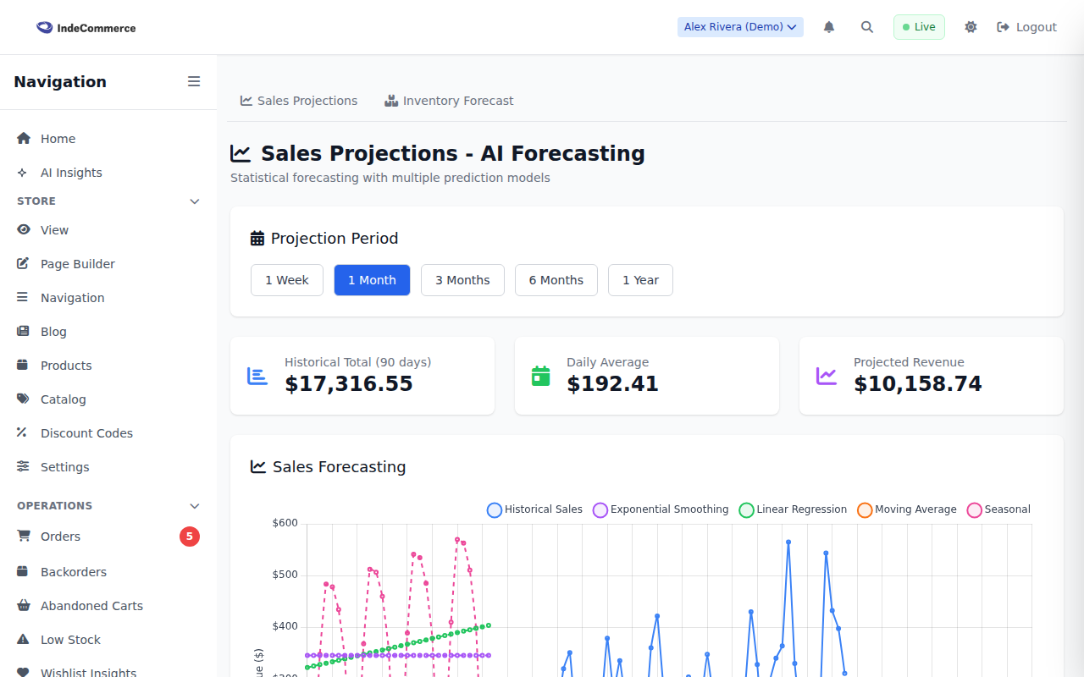Screen dimensions: 1084x677
Task: Click the Projected Revenue trend icon
Action: point(827,376)
